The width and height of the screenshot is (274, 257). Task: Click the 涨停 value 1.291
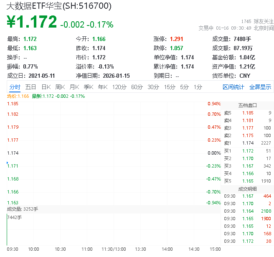[177, 39]
